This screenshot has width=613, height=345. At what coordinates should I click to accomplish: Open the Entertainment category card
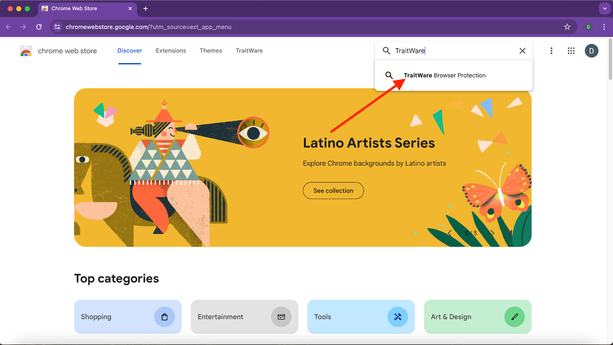pos(244,317)
